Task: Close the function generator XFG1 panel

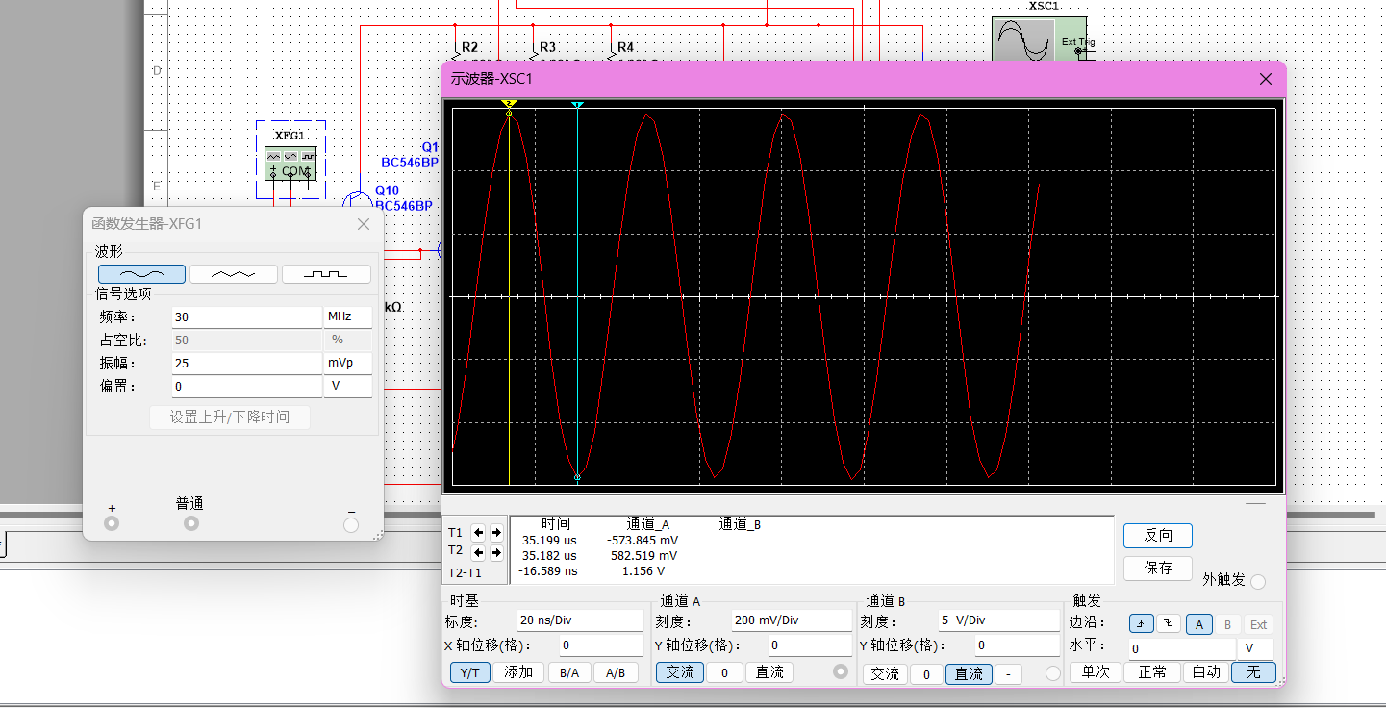Action: tap(364, 224)
